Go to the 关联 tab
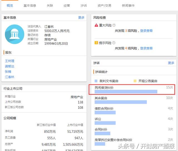Viewport: 178px width, 151px height. click(50, 6)
